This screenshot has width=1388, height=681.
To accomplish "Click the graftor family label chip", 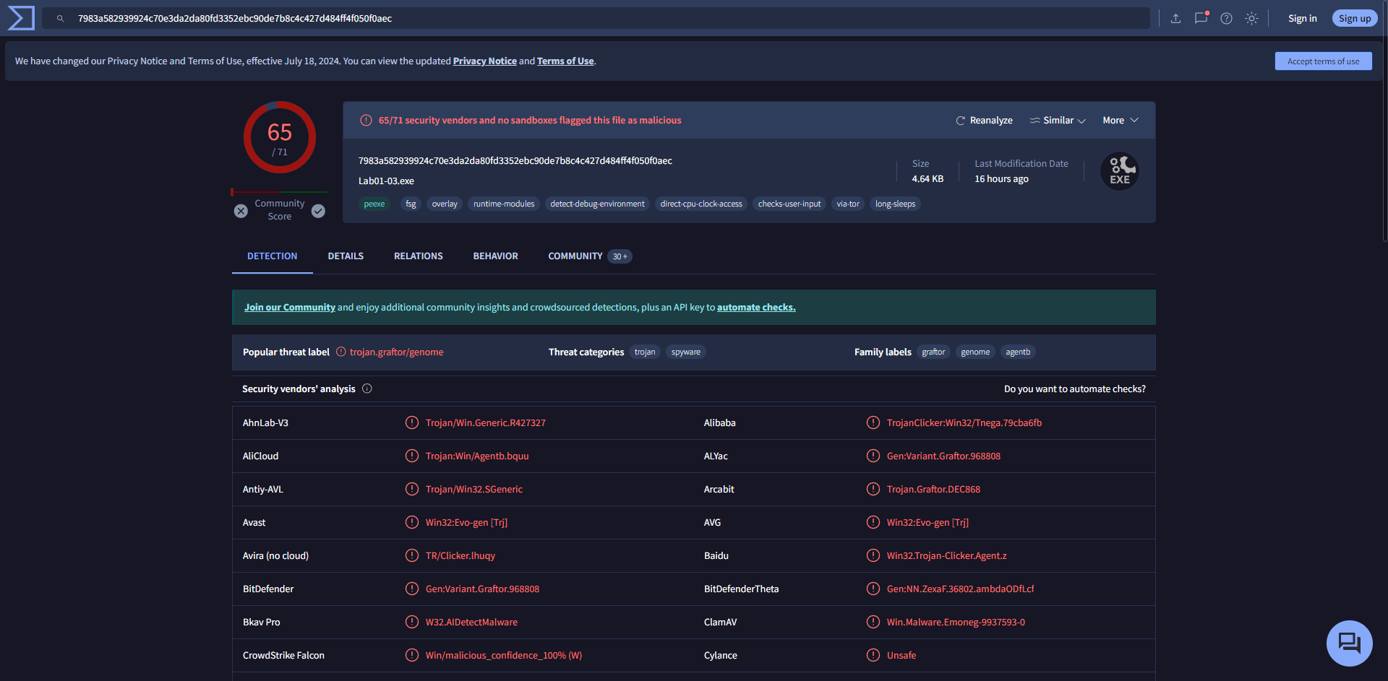I will [x=933, y=352].
